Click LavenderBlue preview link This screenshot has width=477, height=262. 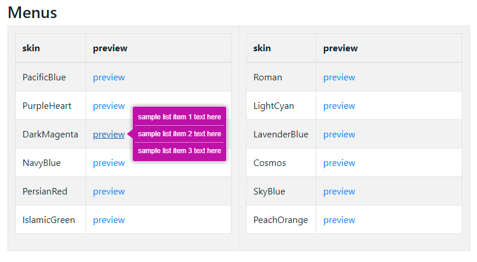339,134
